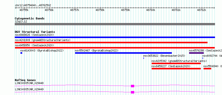Click label nsv6143003 (ByrskaBishop2022)
The image size is (222, 95).
[x=42, y=50]
